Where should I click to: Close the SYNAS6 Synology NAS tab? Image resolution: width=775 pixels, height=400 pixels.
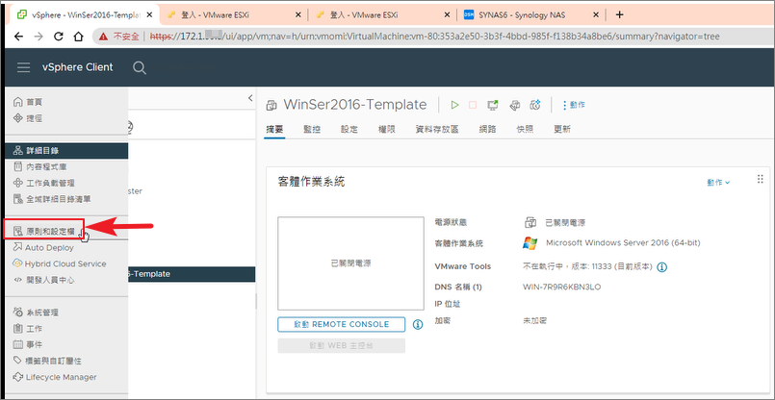pyautogui.click(x=596, y=14)
